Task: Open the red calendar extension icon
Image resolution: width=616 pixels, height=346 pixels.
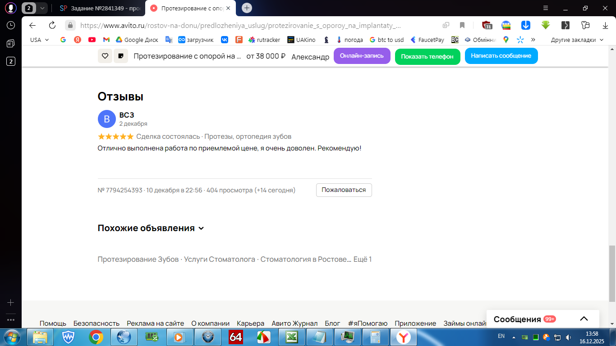Action: click(x=487, y=25)
